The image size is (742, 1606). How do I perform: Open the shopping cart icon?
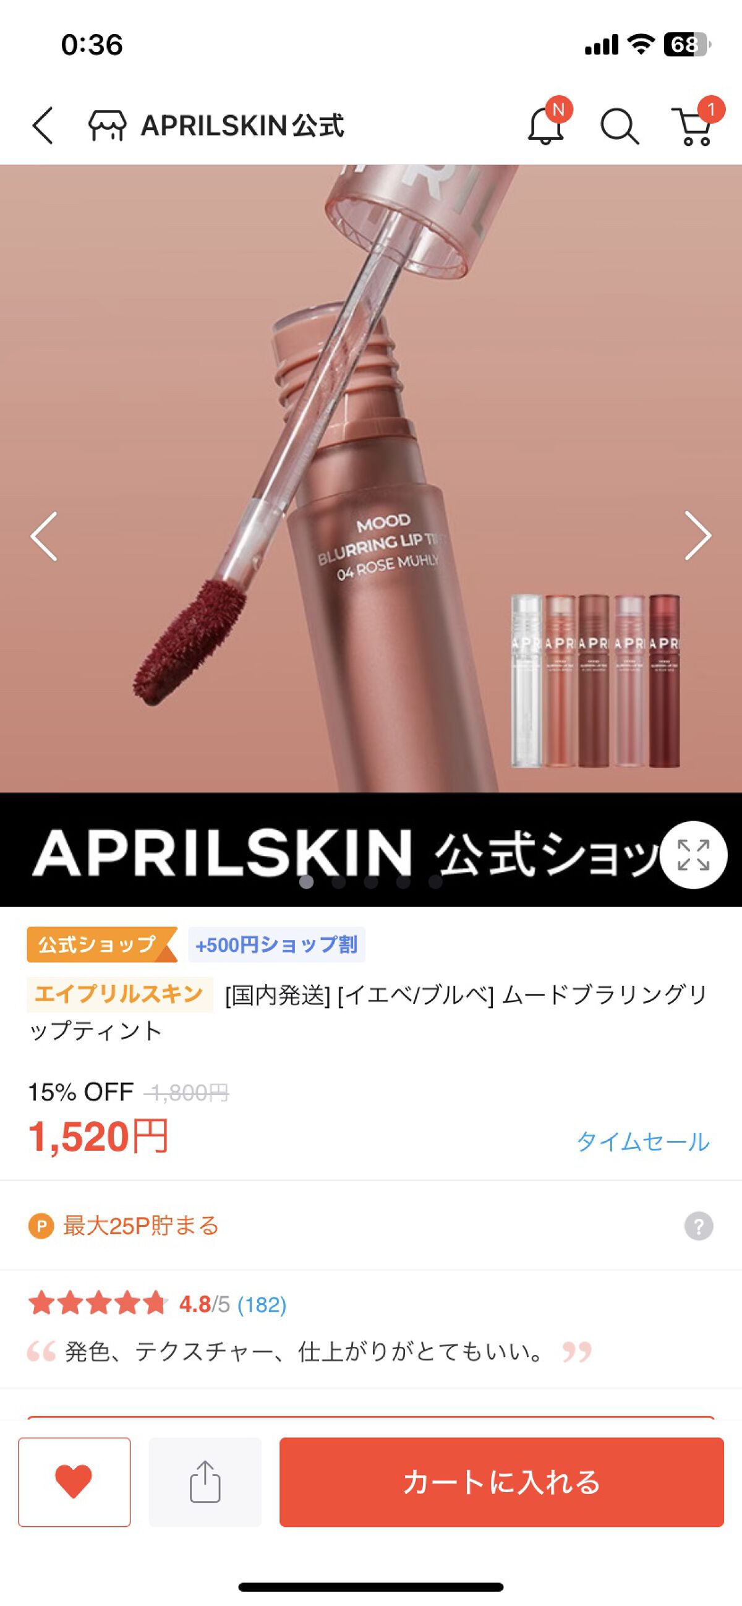tap(692, 127)
